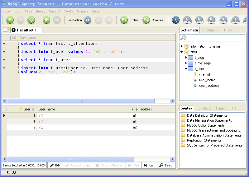Click the schemata search input field
This screenshot has height=177, width=249.
212,38
